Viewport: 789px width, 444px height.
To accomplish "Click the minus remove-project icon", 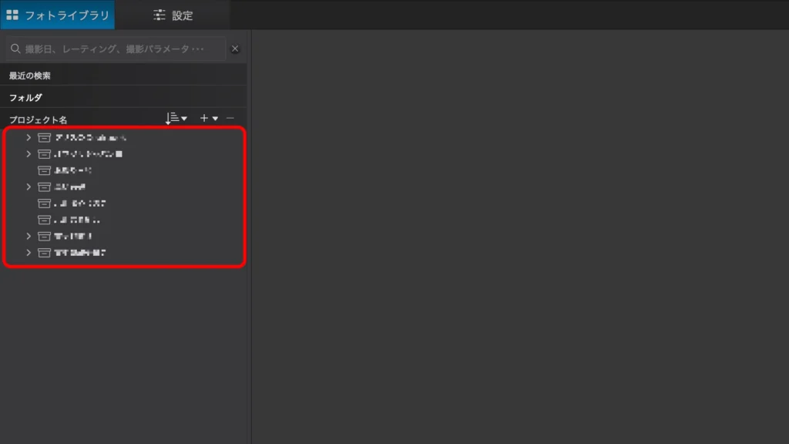I will (x=230, y=118).
